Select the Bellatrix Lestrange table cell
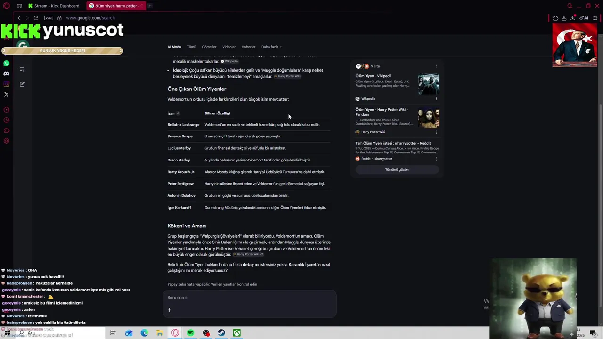 pos(183,125)
